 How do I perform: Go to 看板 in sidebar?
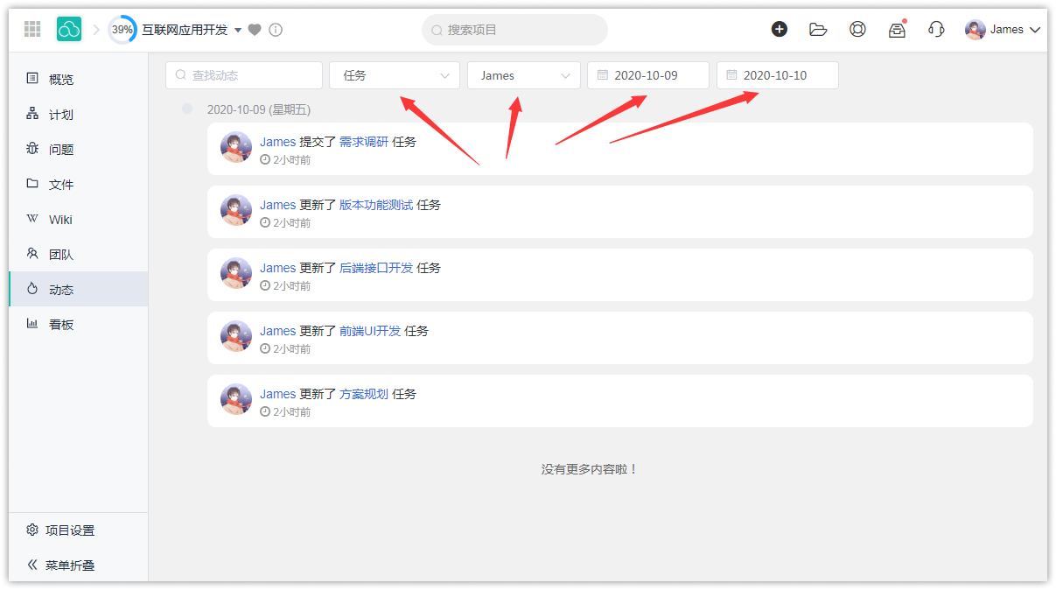tap(61, 325)
